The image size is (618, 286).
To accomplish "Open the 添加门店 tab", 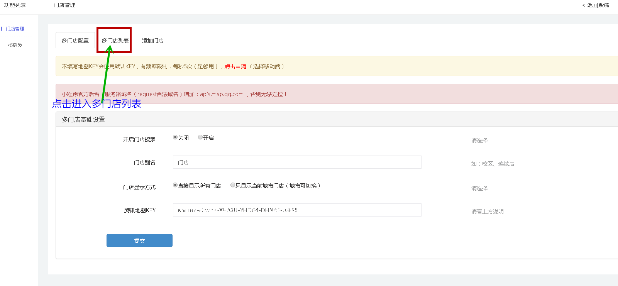I will coord(153,41).
